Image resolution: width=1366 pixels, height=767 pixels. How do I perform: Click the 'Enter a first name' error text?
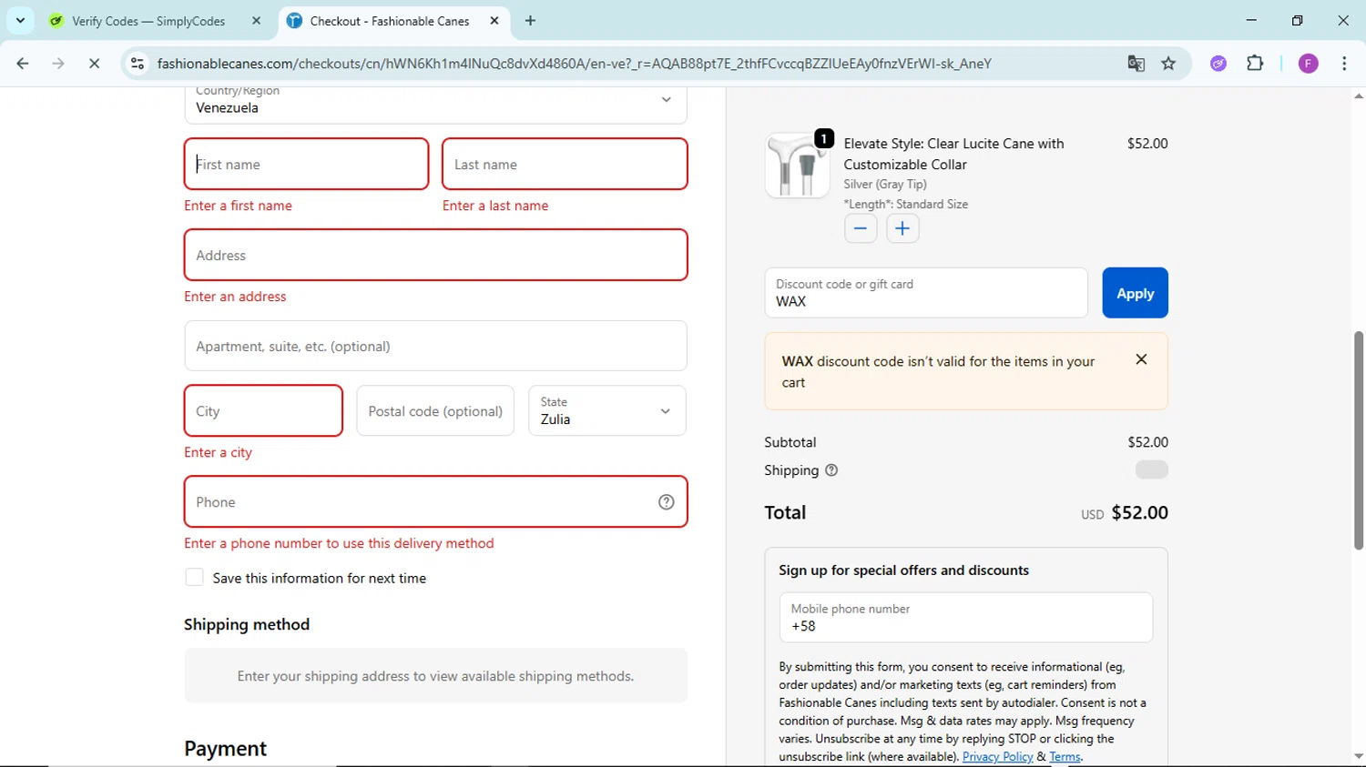tap(238, 206)
